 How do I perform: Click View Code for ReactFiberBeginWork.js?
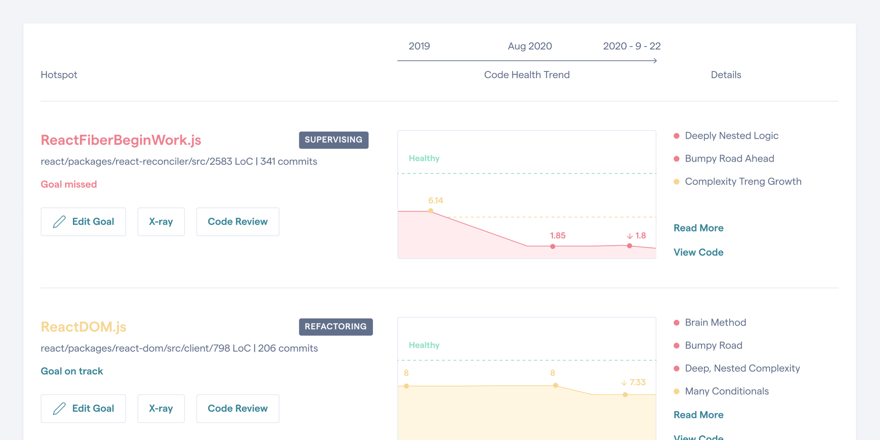[698, 252]
